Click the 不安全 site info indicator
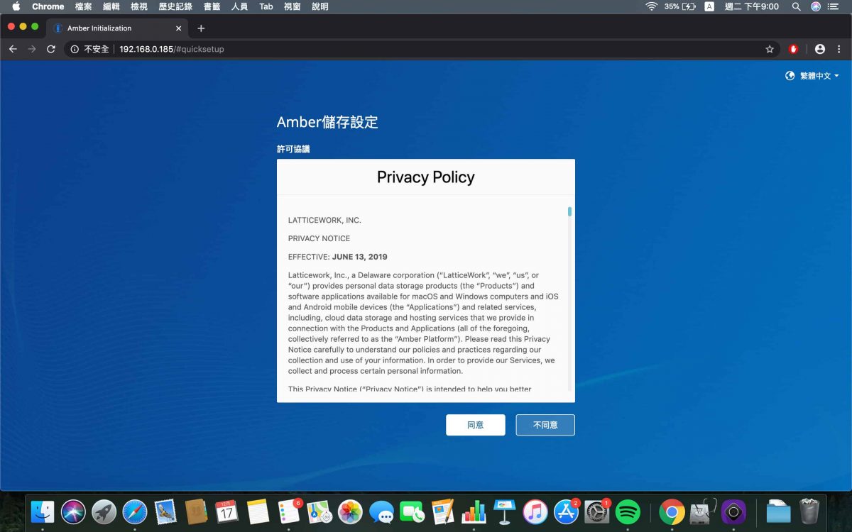 (x=90, y=49)
